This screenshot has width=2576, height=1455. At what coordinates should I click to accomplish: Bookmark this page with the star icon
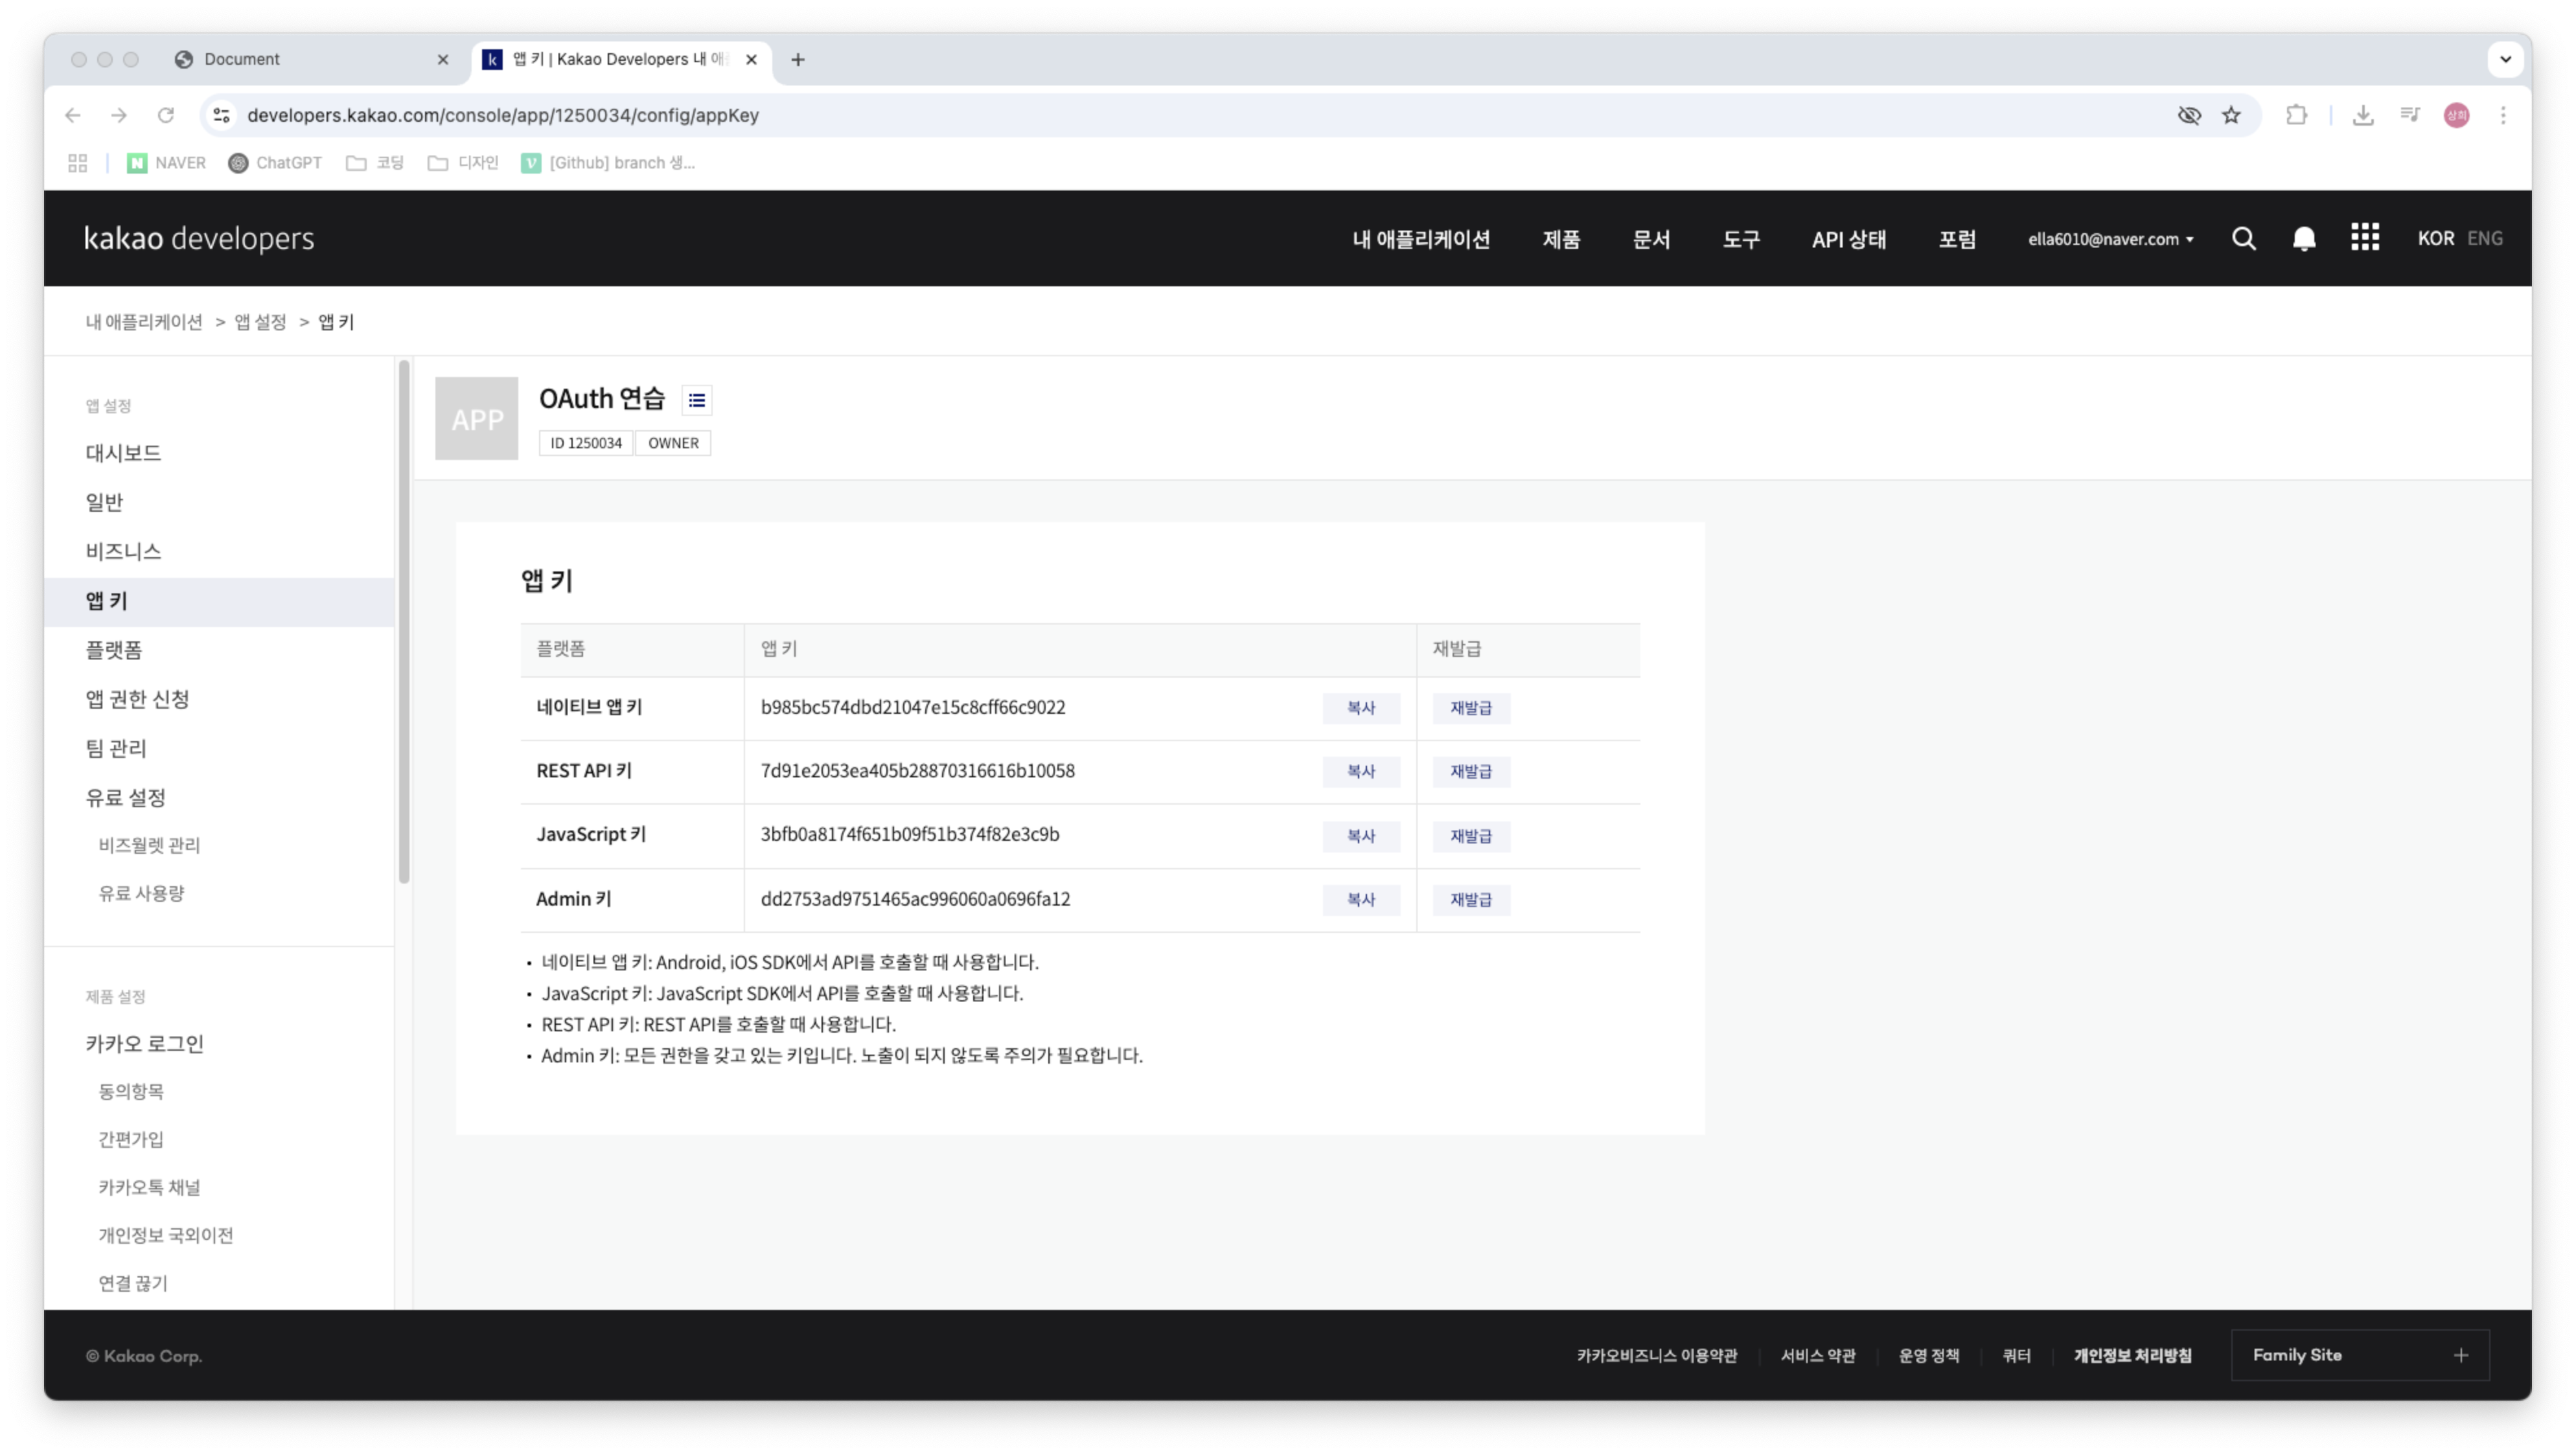pyautogui.click(x=2231, y=115)
